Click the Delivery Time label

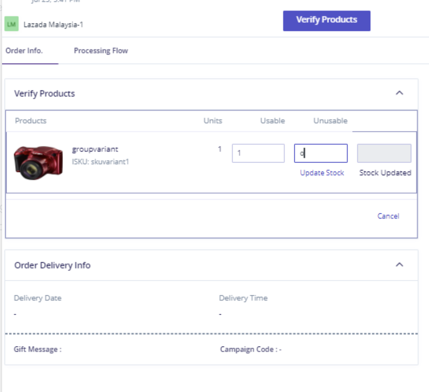243,298
